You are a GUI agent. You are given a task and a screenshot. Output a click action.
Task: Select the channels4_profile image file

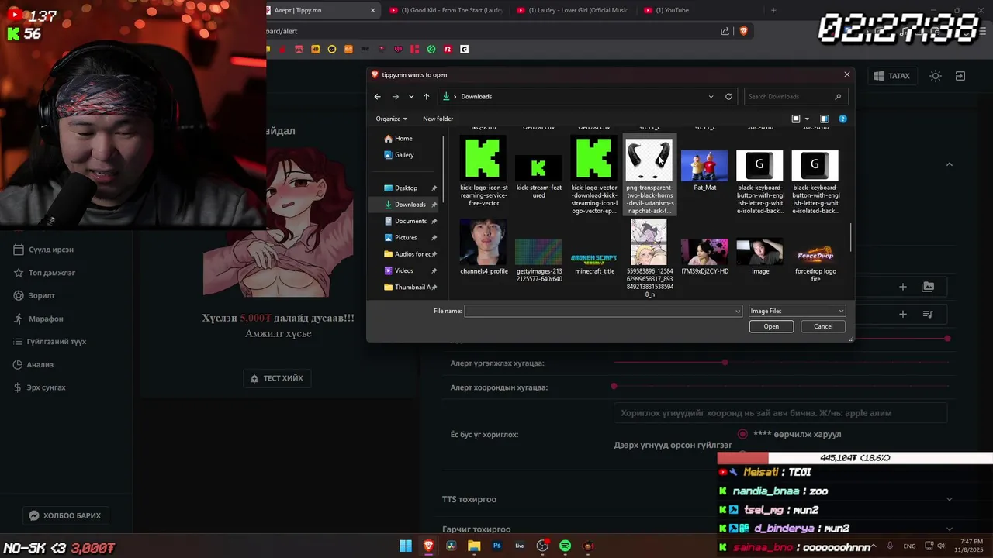tap(483, 248)
